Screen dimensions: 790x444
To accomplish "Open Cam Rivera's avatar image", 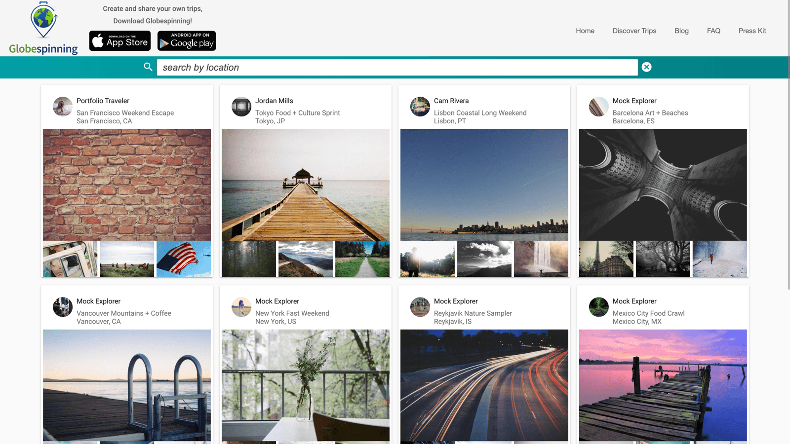I will point(420,107).
